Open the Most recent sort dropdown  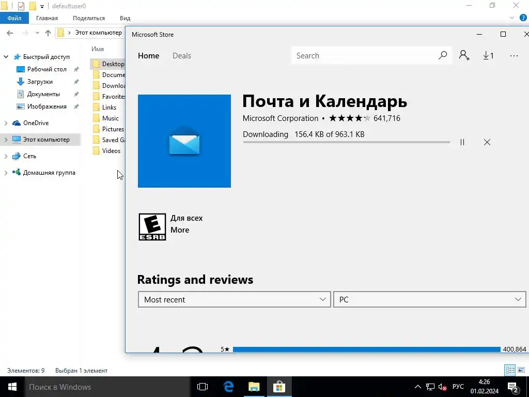point(234,299)
